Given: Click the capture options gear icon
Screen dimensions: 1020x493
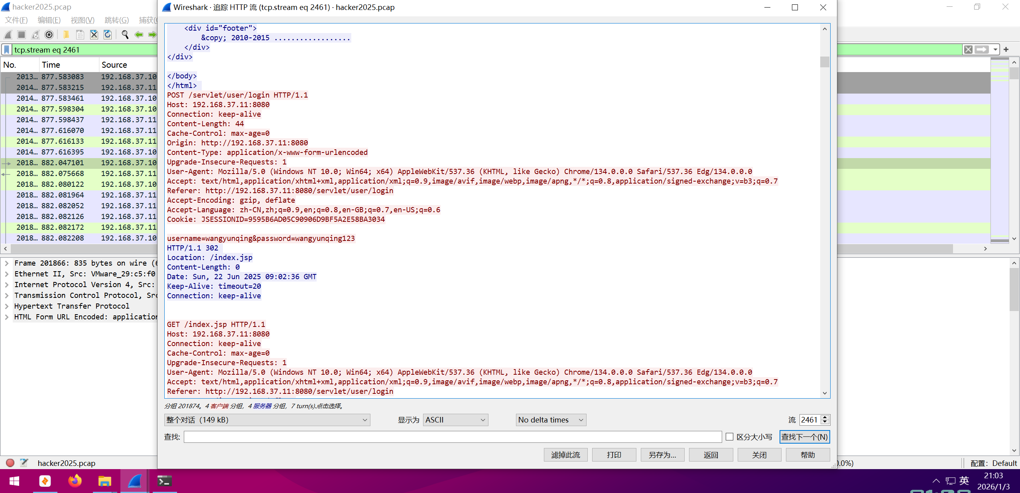Looking at the screenshot, I should point(49,35).
